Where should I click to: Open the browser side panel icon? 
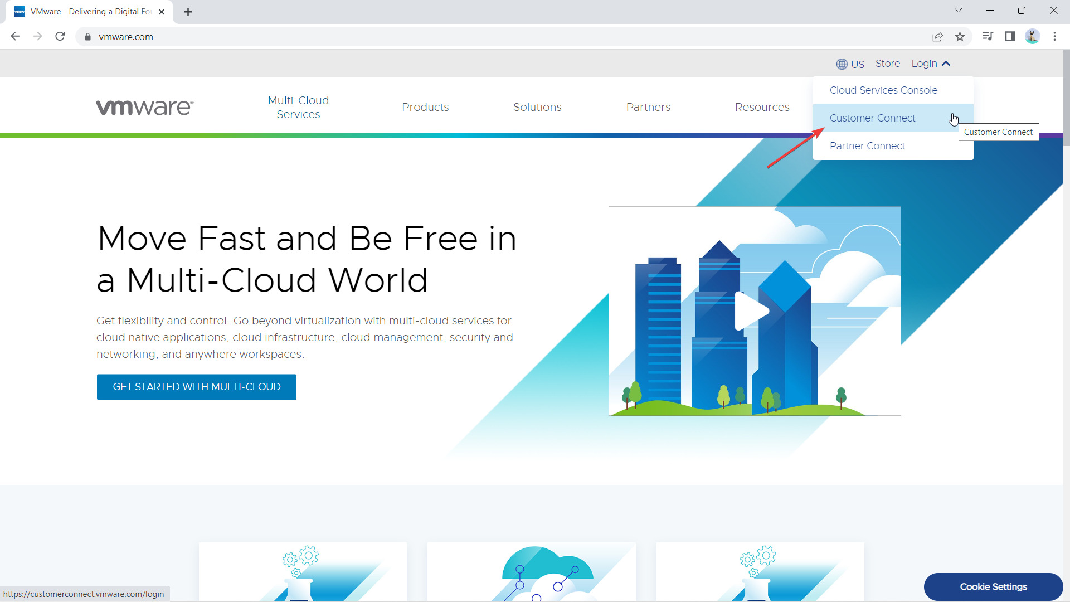tap(1010, 37)
